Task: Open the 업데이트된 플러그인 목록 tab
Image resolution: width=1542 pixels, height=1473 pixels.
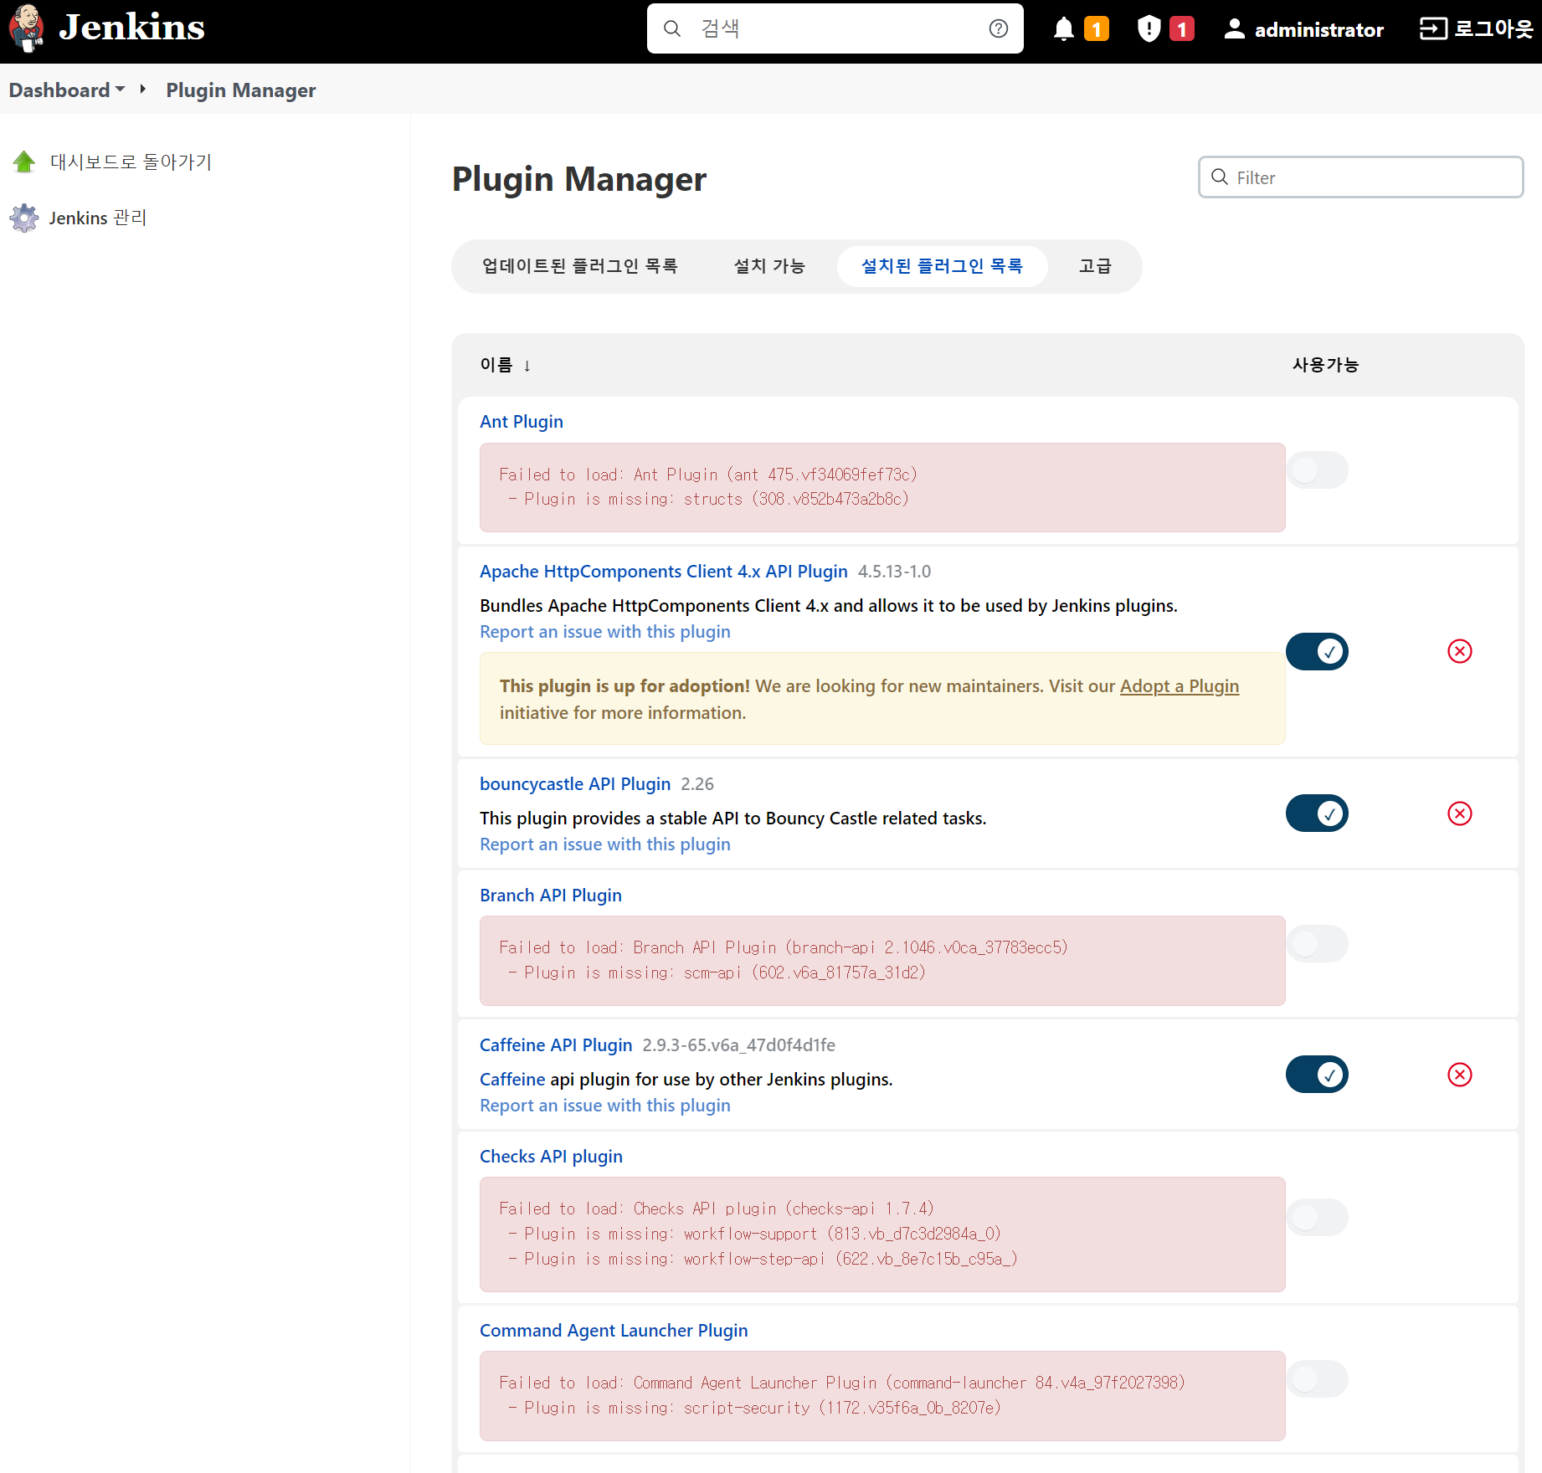Action: click(x=579, y=266)
